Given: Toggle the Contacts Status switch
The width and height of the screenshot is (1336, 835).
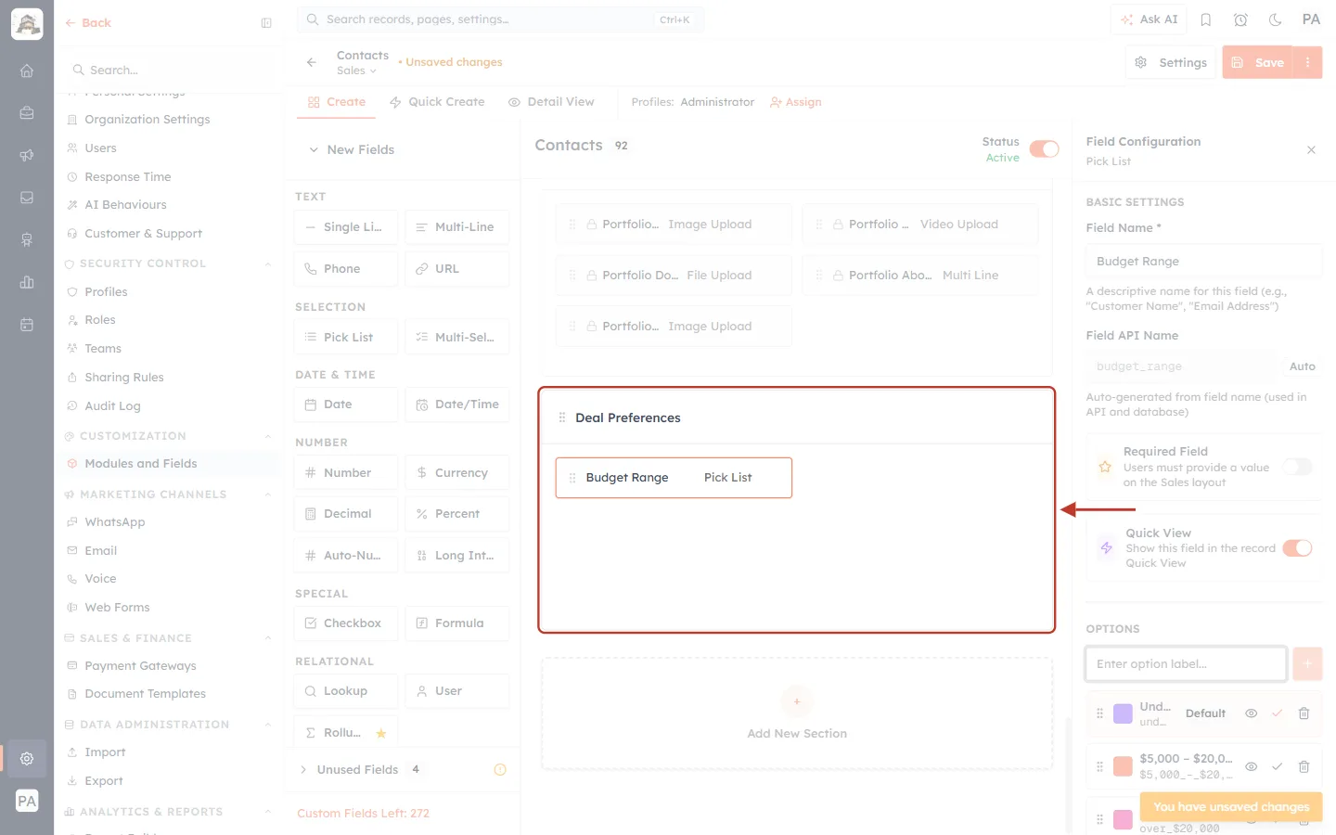Looking at the screenshot, I should 1045,149.
